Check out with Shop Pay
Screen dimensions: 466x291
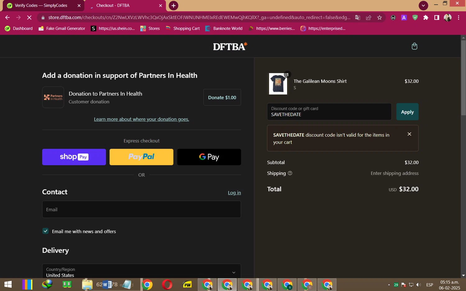point(74,157)
